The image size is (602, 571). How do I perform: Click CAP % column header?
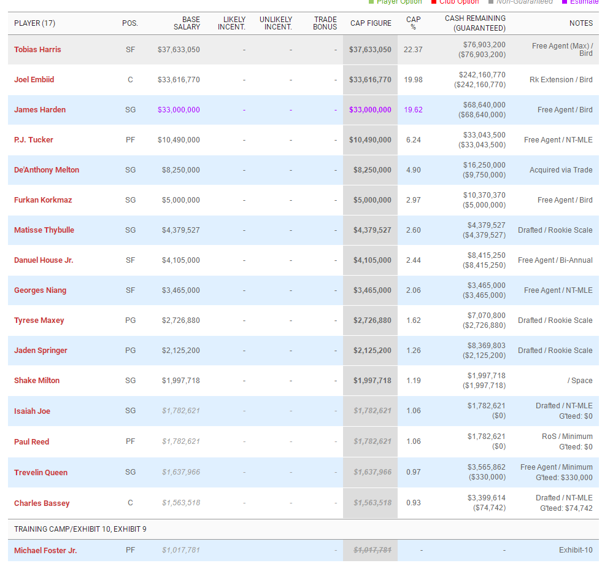coord(414,23)
